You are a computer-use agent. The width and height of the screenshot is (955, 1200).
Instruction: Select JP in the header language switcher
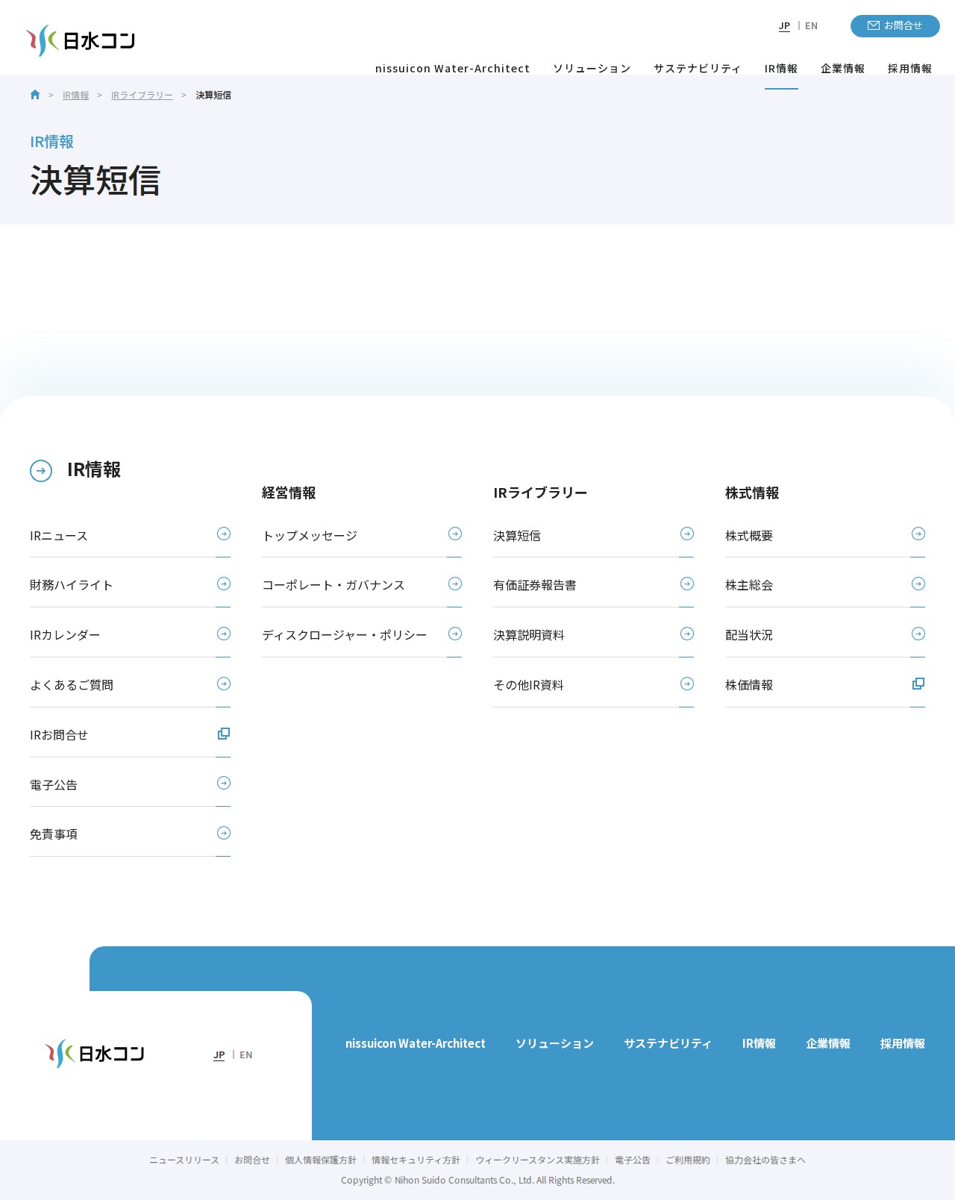click(x=784, y=26)
